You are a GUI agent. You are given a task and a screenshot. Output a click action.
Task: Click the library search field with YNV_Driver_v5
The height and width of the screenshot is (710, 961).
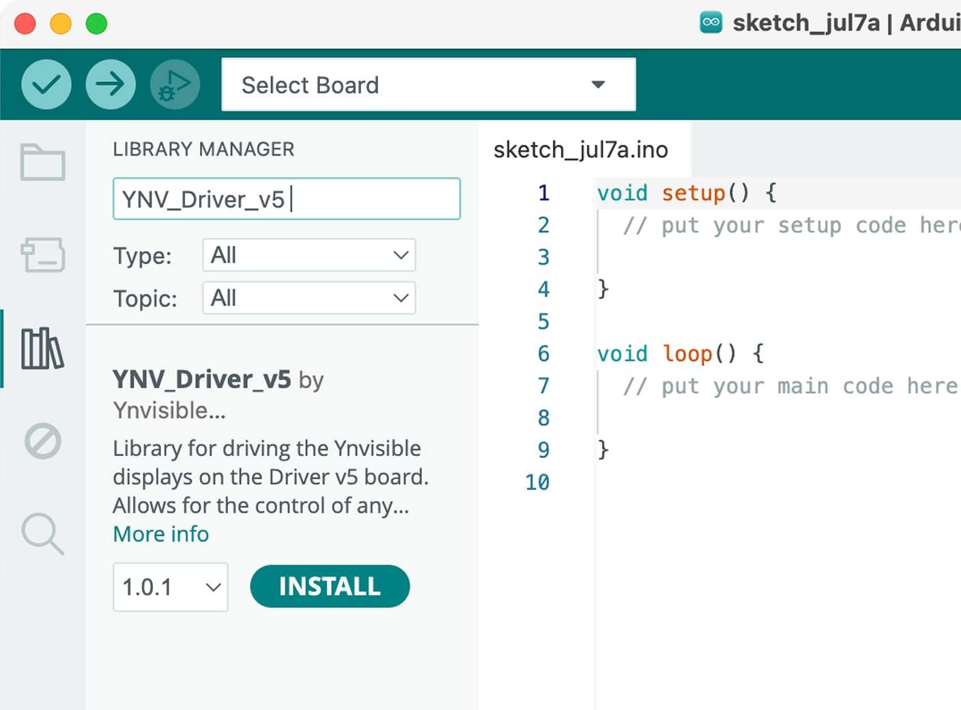pos(287,199)
